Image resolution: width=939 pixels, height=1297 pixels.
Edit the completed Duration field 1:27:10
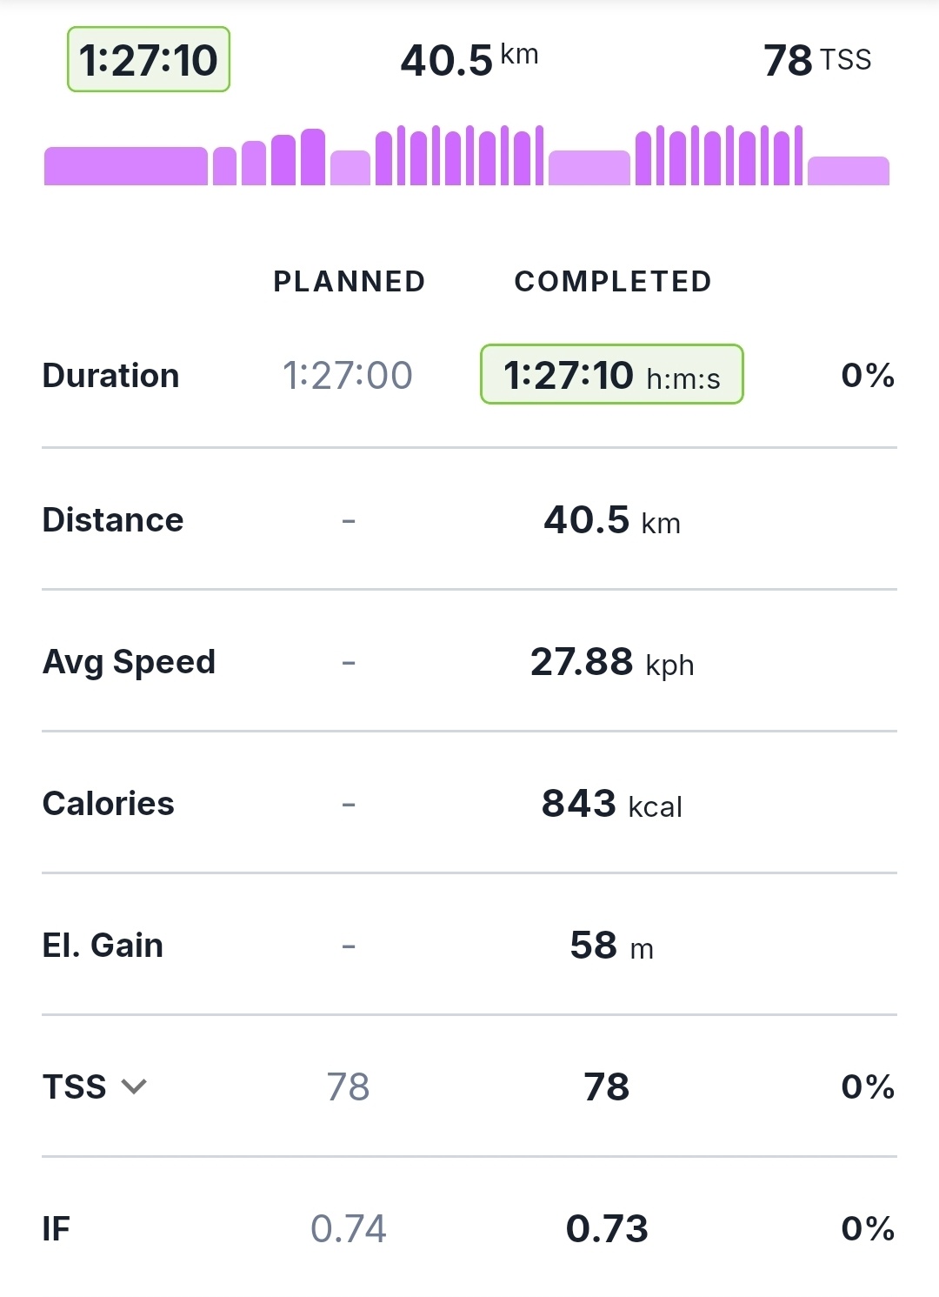point(611,375)
